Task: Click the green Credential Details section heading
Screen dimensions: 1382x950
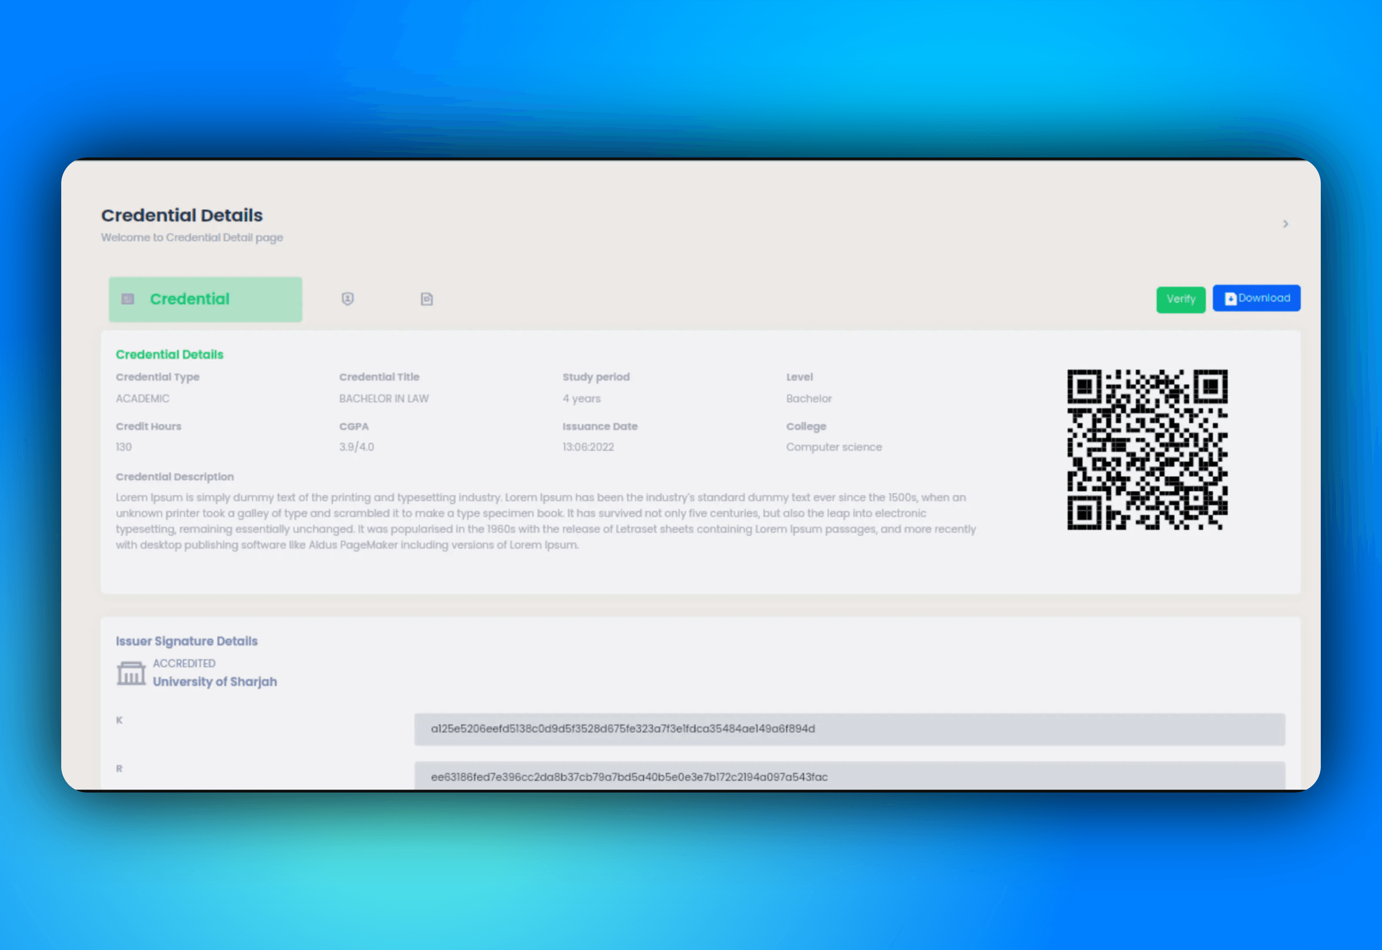Action: pos(170,354)
